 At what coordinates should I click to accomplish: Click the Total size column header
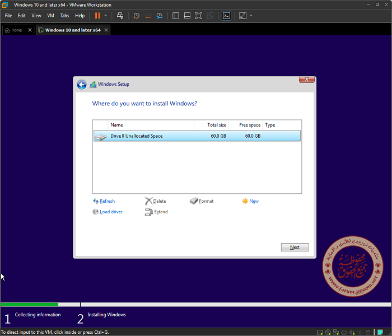click(211, 125)
